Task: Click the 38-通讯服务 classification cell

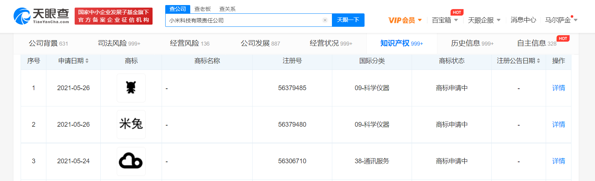Action: tap(372, 161)
